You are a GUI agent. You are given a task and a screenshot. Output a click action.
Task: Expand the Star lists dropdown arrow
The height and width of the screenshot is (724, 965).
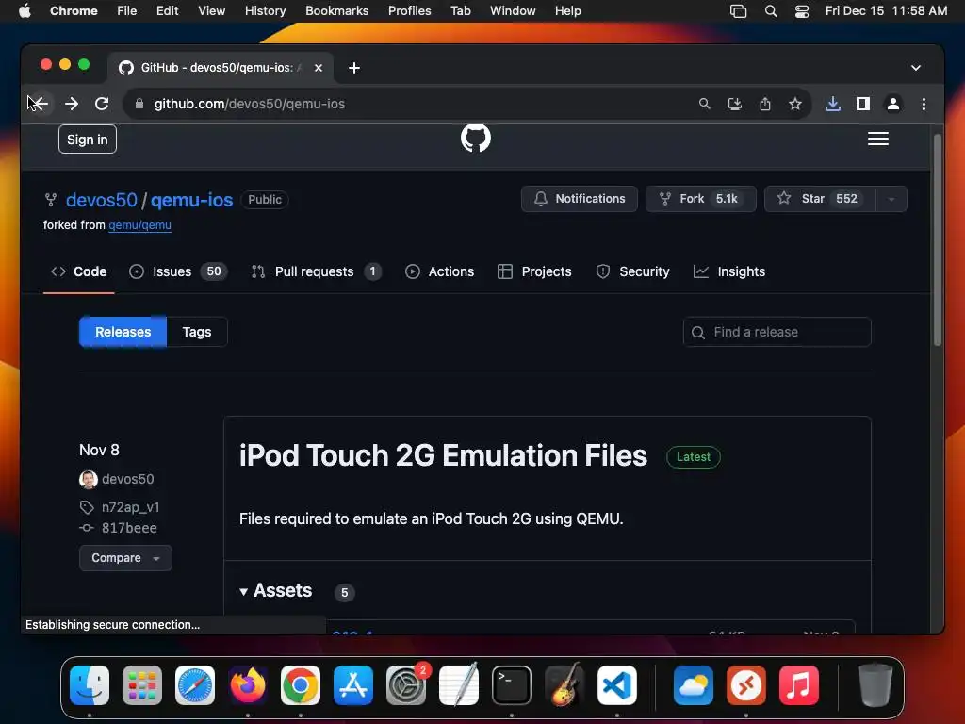tap(891, 199)
